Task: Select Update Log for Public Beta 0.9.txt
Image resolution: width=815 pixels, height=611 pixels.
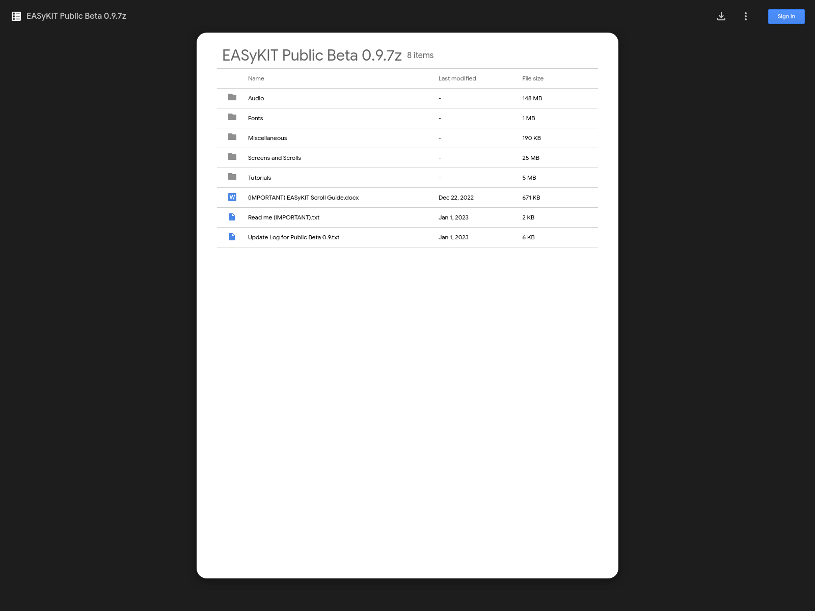Action: 293,237
